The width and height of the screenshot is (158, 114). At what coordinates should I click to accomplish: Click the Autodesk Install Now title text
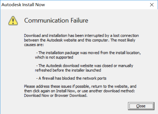click(23, 5)
